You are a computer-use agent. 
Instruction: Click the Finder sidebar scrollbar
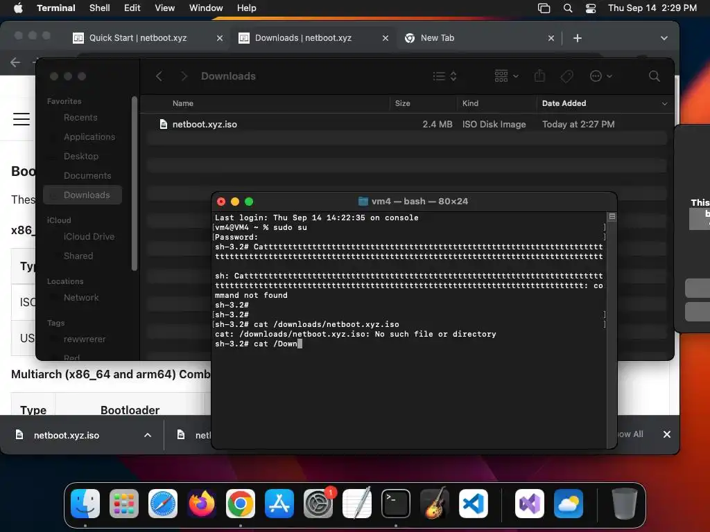[135, 183]
